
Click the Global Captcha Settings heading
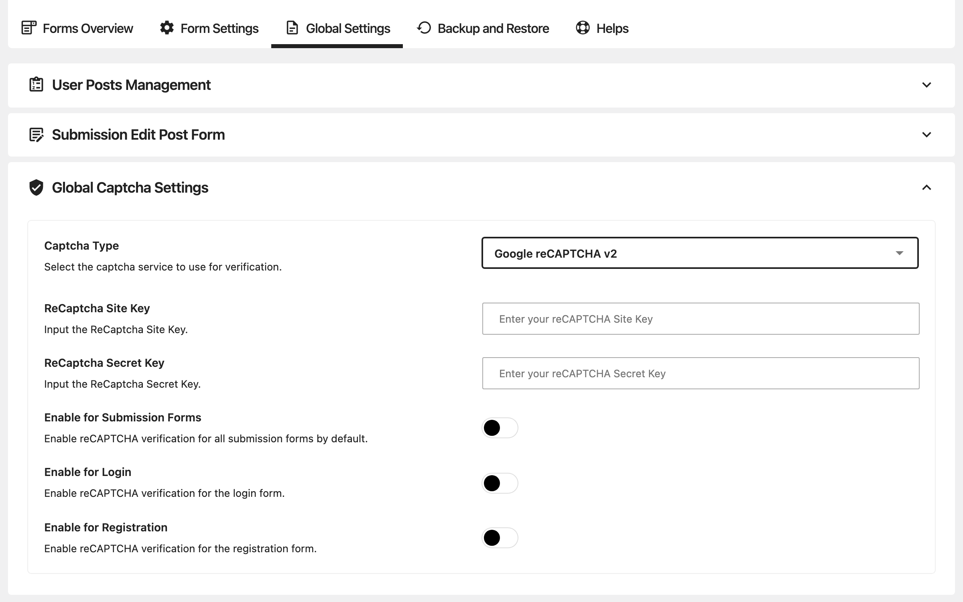pos(130,188)
